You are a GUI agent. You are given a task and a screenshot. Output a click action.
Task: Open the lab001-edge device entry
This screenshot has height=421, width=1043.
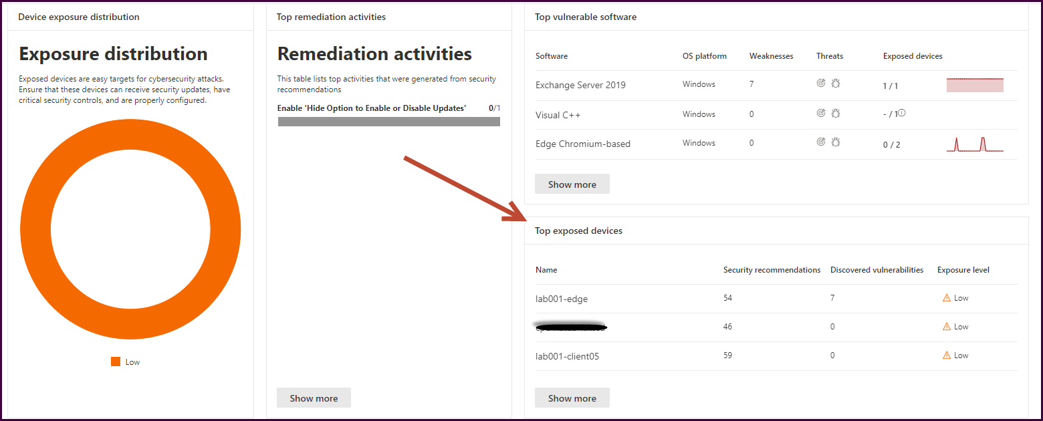pyautogui.click(x=562, y=299)
